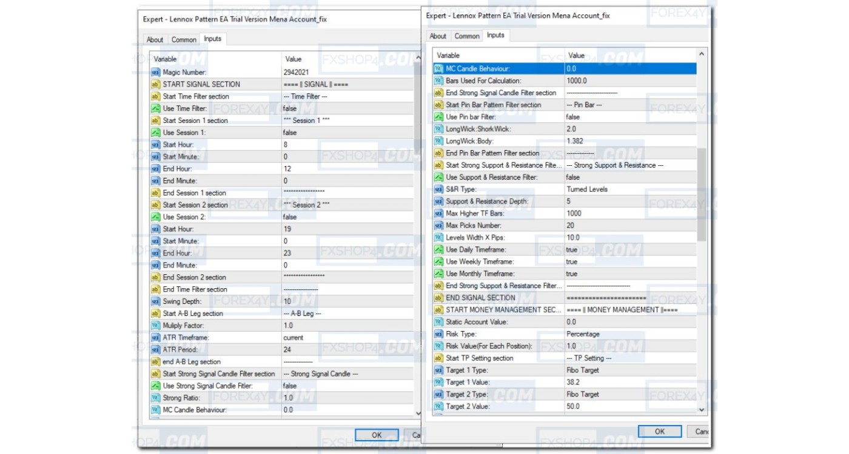This screenshot has width=849, height=454.
Task: Click the START MONEY MANAGEMENT section icon
Action: point(438,310)
